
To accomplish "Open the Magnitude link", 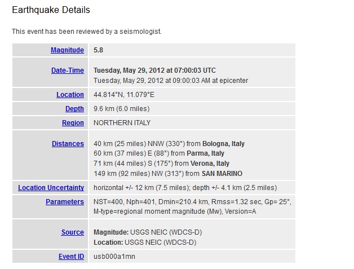I will pos(67,50).
